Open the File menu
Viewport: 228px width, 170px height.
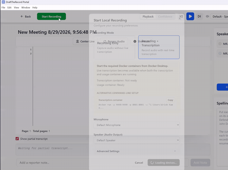(x=3, y=8)
